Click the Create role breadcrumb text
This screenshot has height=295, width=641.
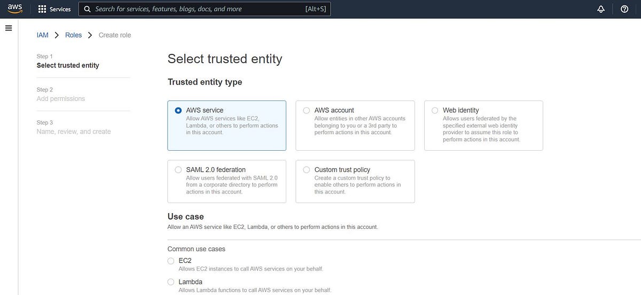(x=115, y=35)
